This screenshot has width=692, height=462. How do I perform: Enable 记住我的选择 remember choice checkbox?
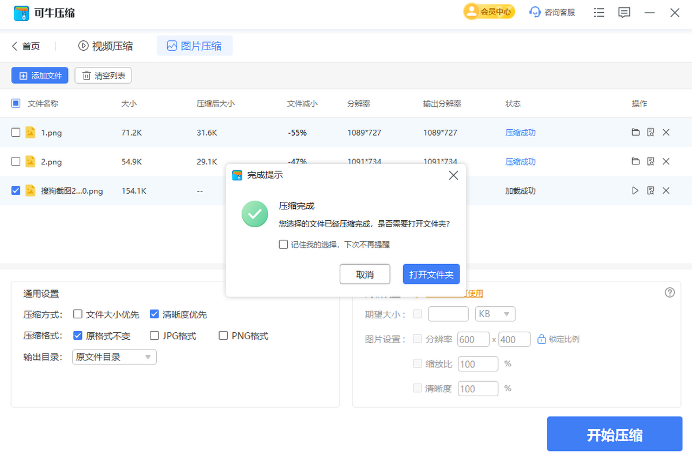pyautogui.click(x=283, y=245)
